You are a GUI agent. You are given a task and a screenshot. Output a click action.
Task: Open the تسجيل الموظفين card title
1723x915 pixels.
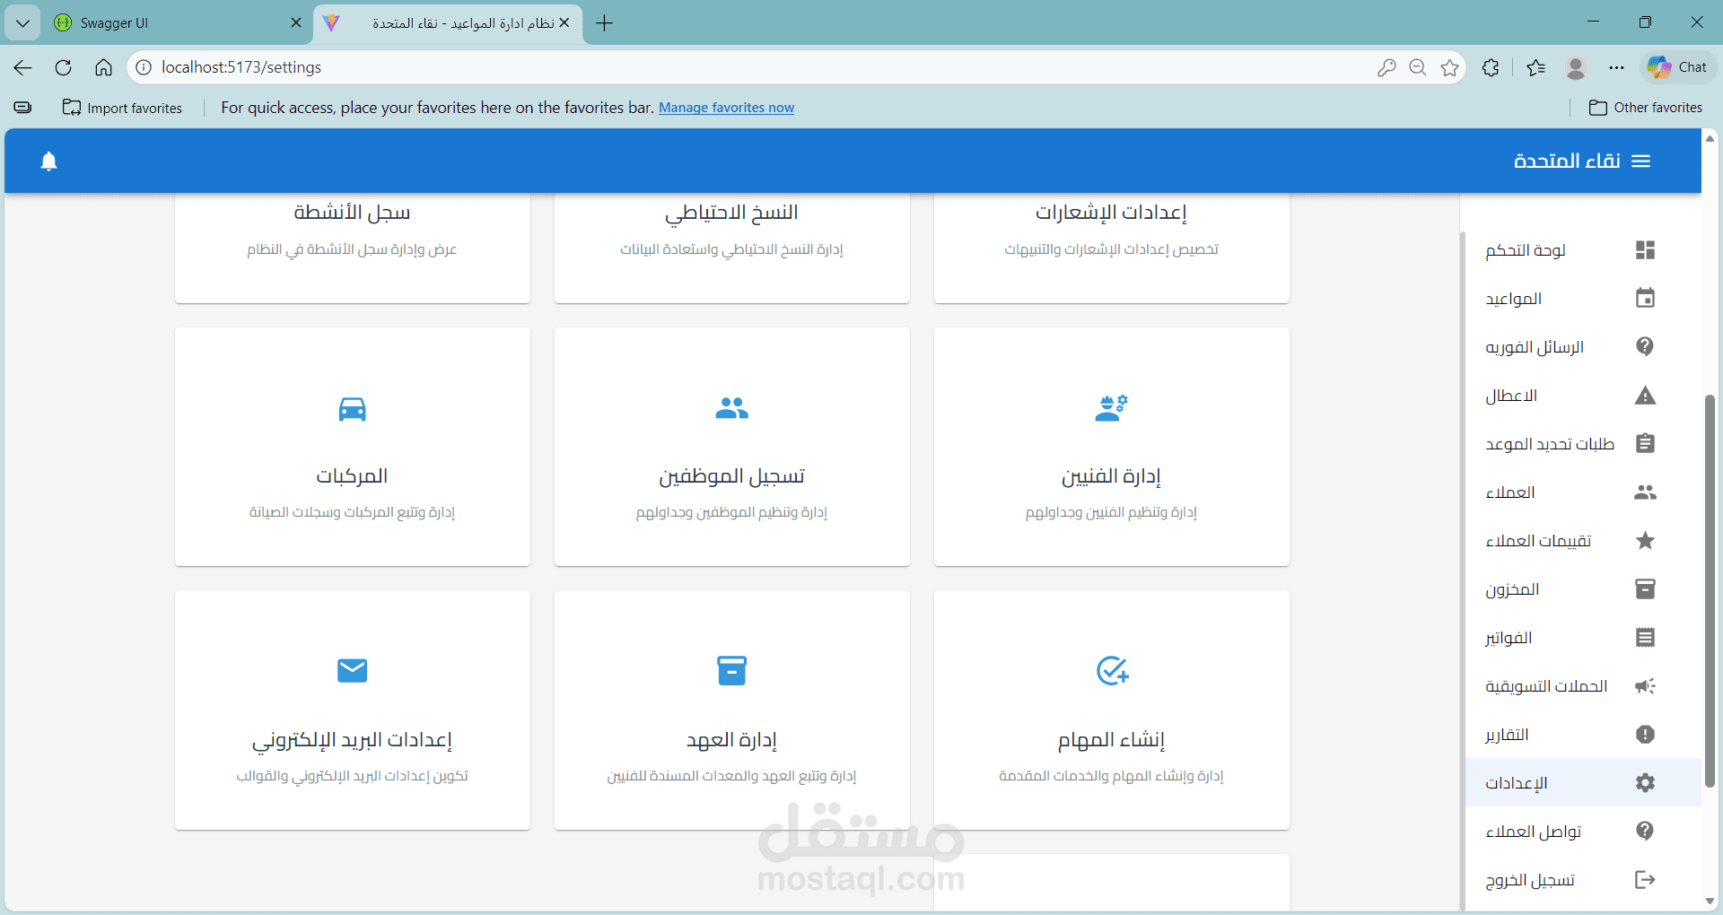[x=731, y=476]
